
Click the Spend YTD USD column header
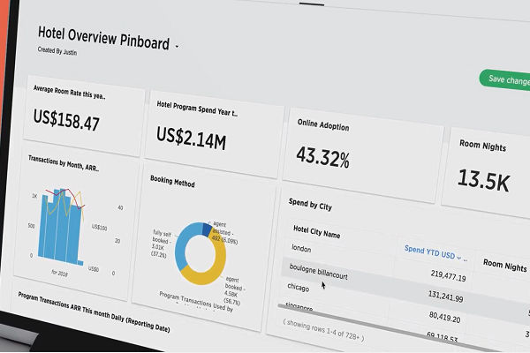(430, 252)
